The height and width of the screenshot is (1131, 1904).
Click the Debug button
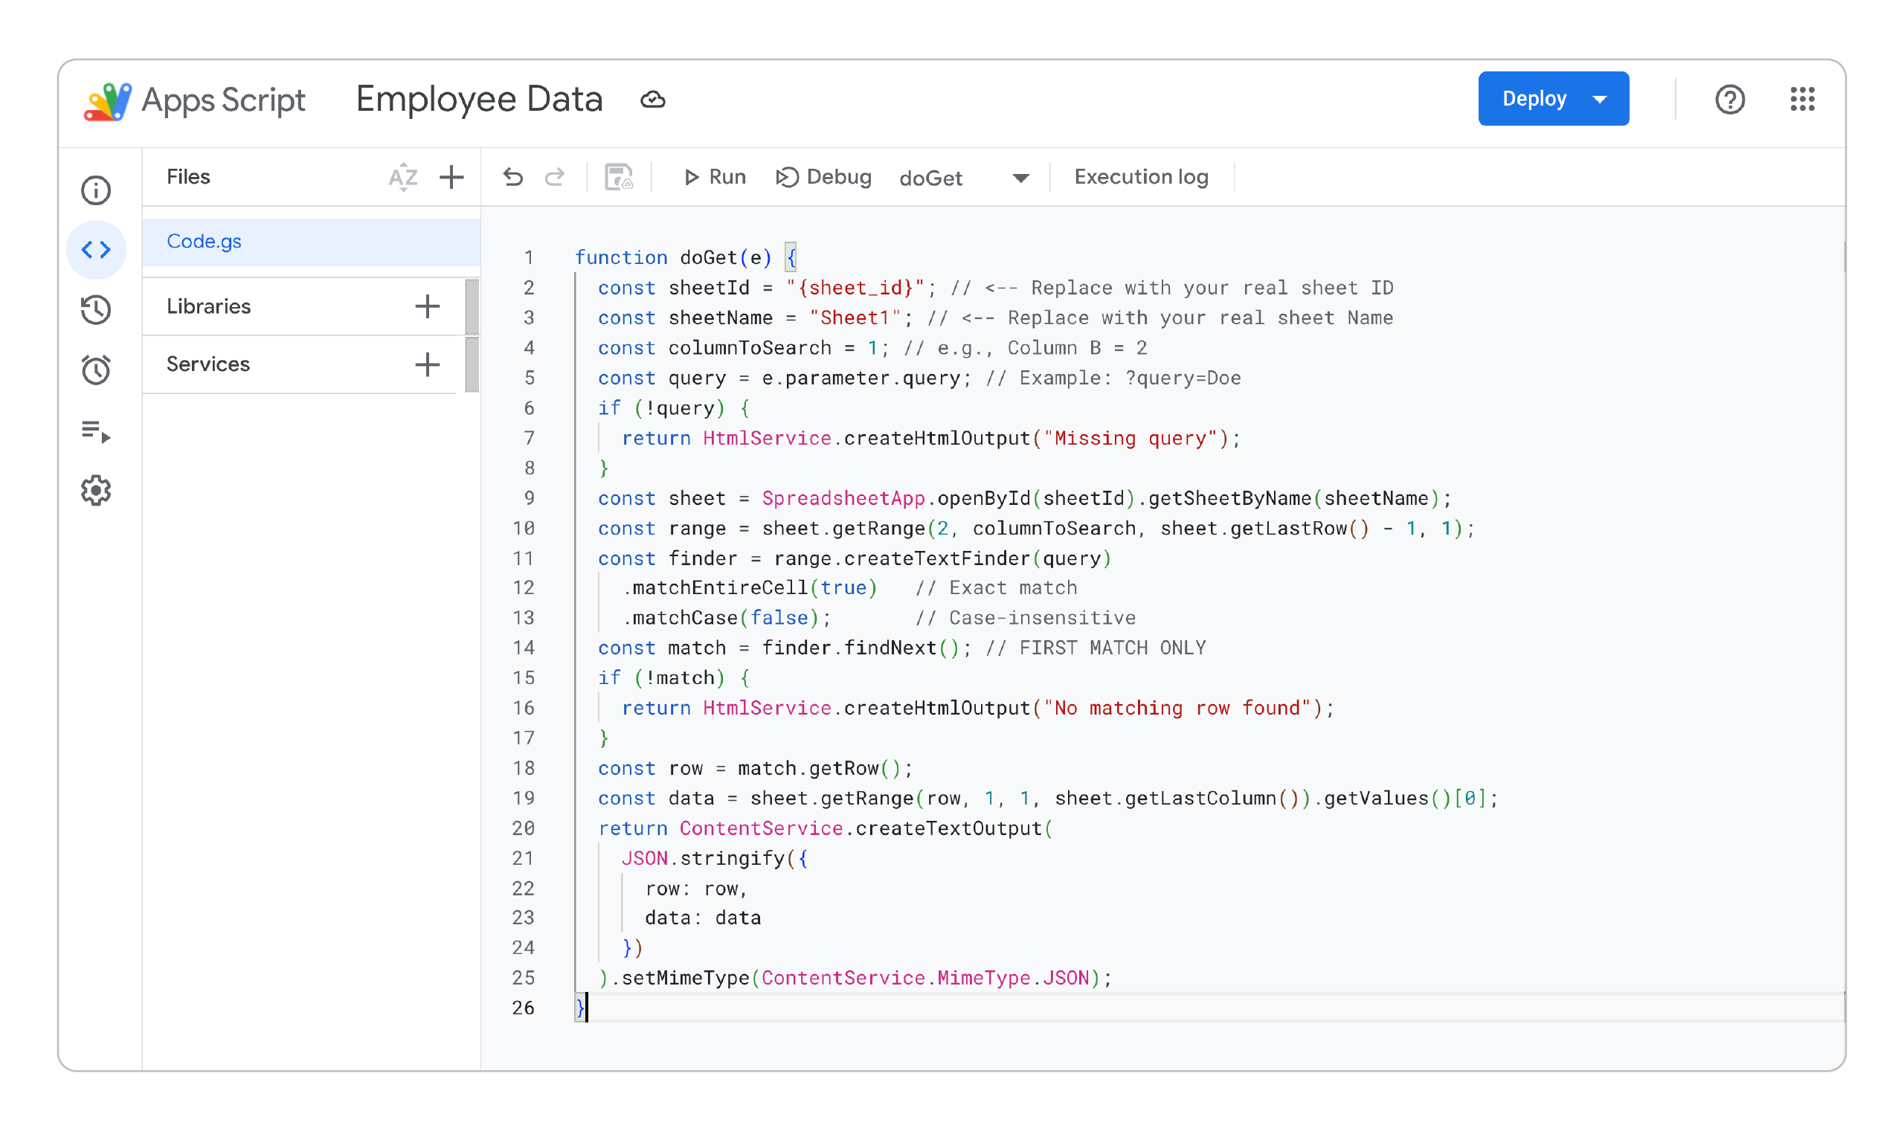click(824, 178)
